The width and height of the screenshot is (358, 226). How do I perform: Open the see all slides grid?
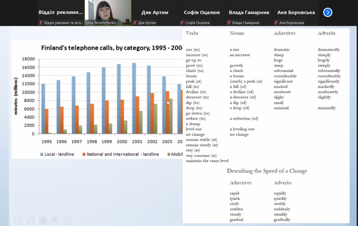click(x=43, y=220)
